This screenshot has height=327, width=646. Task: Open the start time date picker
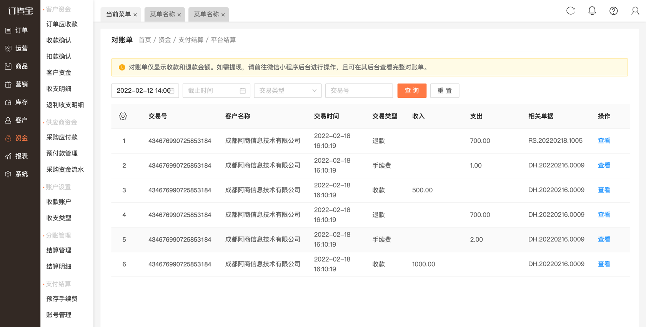pos(145,91)
